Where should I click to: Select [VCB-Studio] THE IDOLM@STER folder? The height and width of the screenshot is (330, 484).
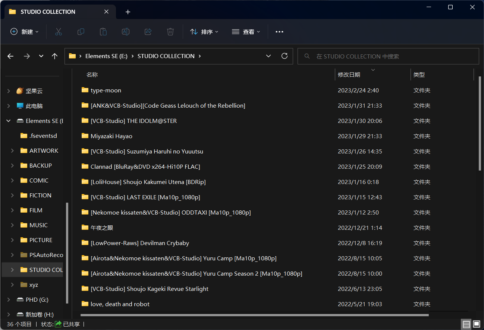point(134,121)
